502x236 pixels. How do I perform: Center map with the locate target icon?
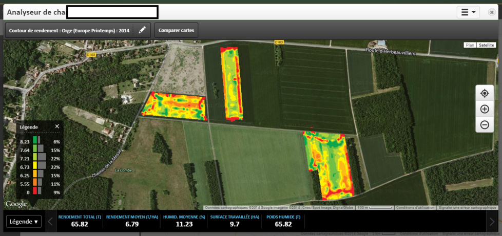(x=484, y=93)
